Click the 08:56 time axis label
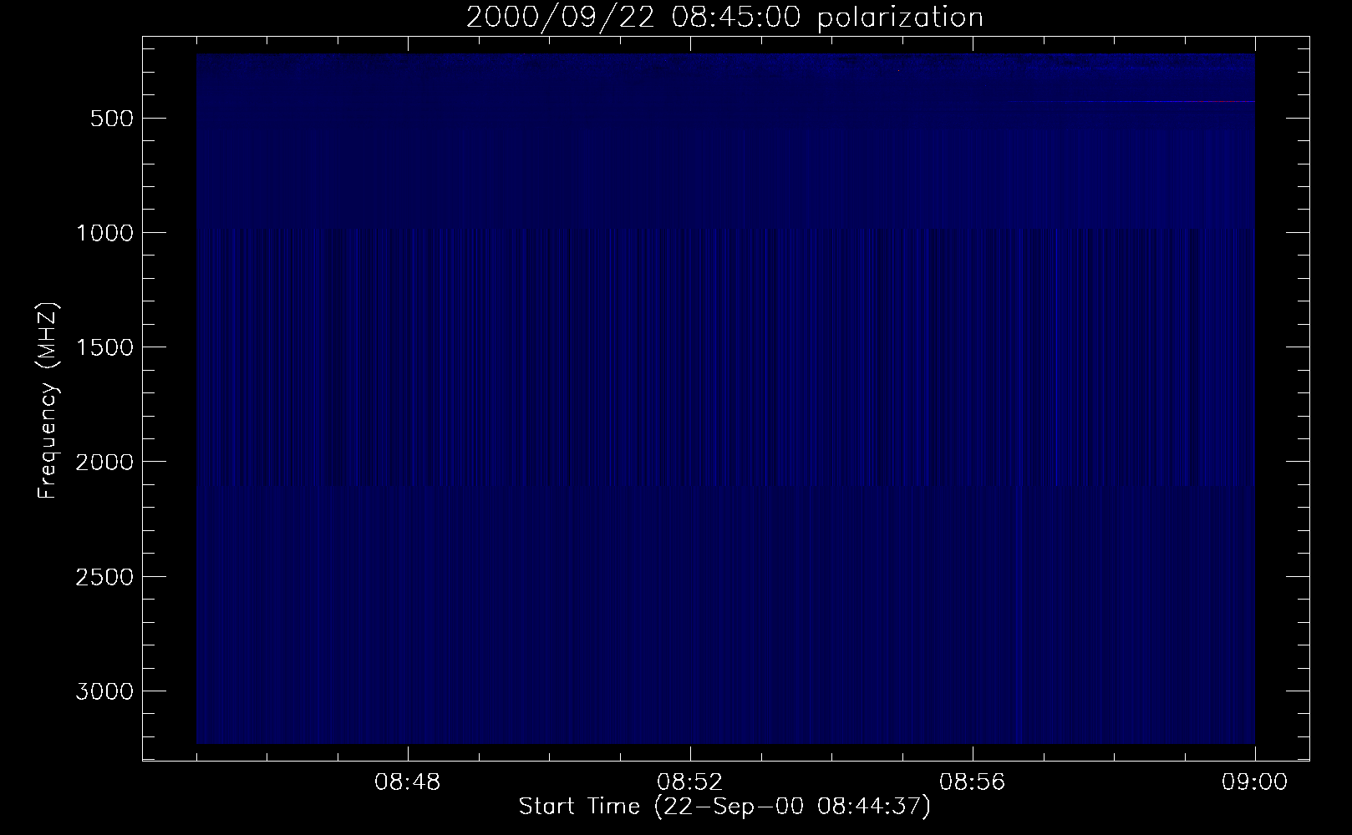Screen dimensions: 1352x835 [x=973, y=782]
